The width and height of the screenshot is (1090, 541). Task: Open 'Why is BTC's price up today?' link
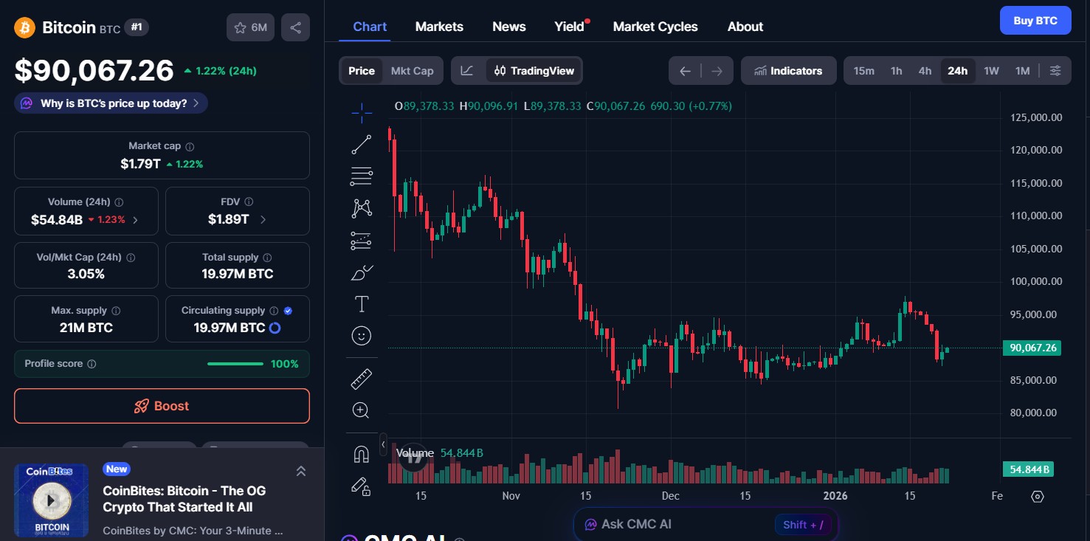point(110,103)
